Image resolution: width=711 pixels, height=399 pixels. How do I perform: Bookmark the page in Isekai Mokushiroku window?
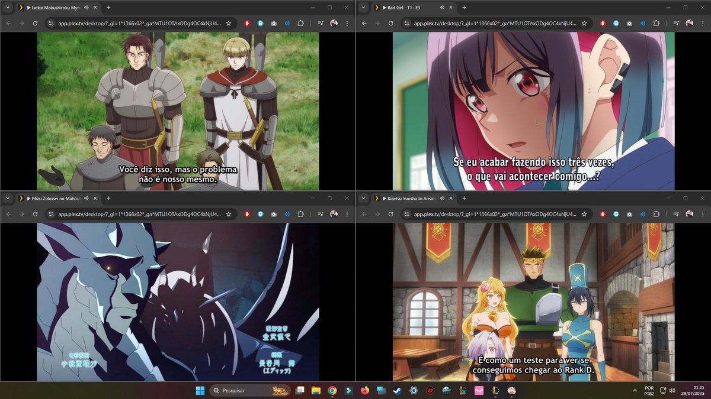click(x=229, y=23)
